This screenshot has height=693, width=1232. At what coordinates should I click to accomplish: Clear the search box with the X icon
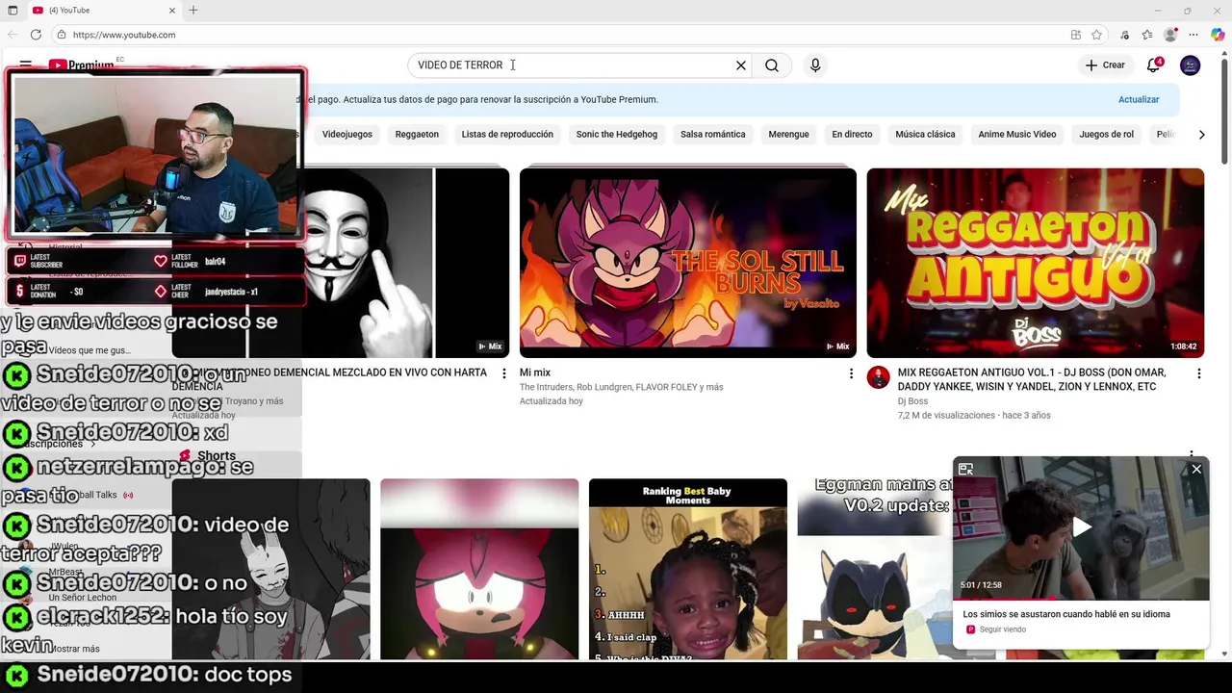click(741, 65)
